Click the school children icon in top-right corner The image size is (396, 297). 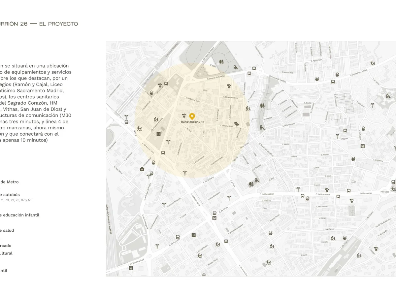pyautogui.click(x=373, y=63)
